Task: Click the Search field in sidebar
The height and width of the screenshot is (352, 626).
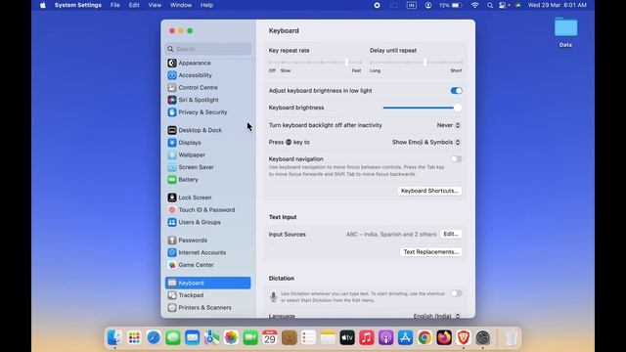Action: [208, 49]
